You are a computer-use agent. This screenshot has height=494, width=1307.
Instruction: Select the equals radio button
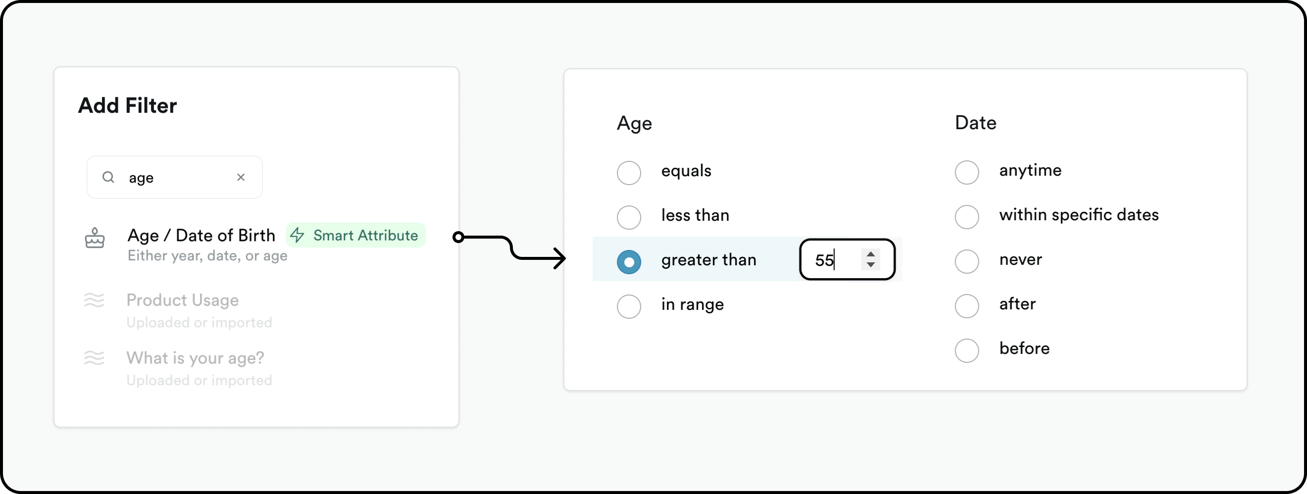629,172
